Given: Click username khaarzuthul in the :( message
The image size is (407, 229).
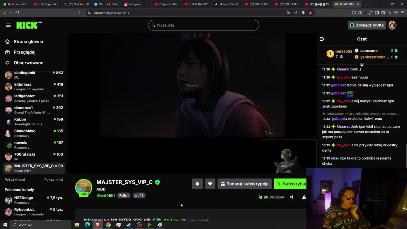Looking at the screenshot, I should (x=347, y=69).
